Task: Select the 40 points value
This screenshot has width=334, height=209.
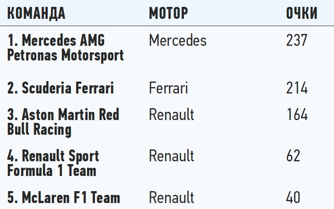Action: (x=293, y=198)
